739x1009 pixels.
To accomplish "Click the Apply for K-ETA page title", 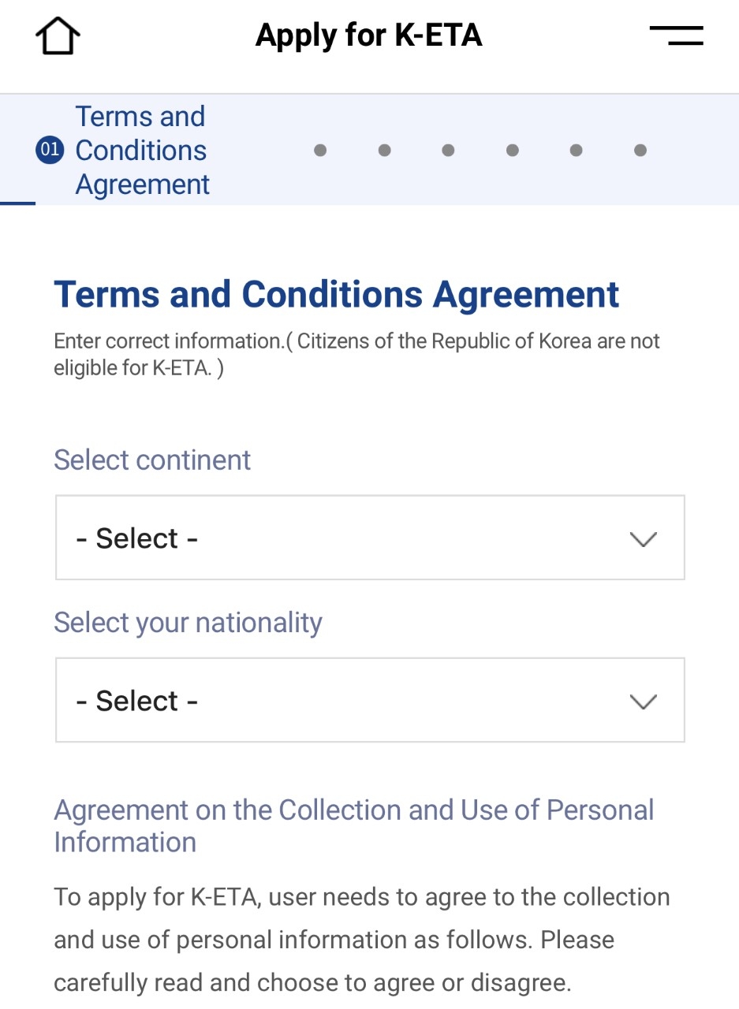I will [x=368, y=35].
